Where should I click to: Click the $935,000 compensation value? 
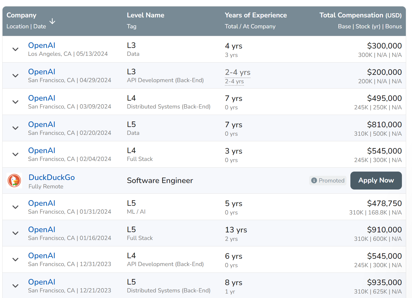[x=384, y=282]
